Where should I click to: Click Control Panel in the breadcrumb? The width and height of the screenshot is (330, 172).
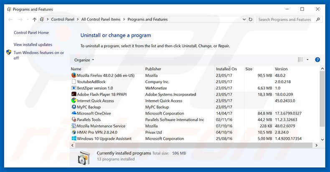click(x=63, y=19)
